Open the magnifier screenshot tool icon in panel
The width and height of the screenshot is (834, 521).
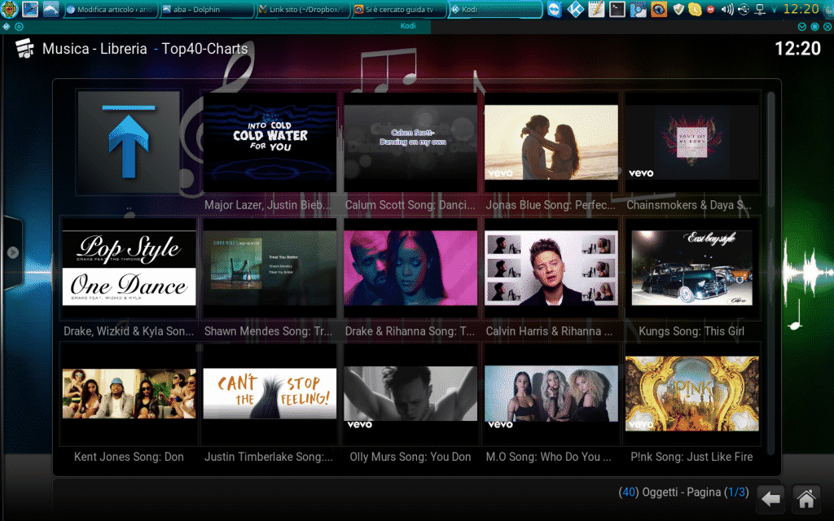click(x=638, y=9)
